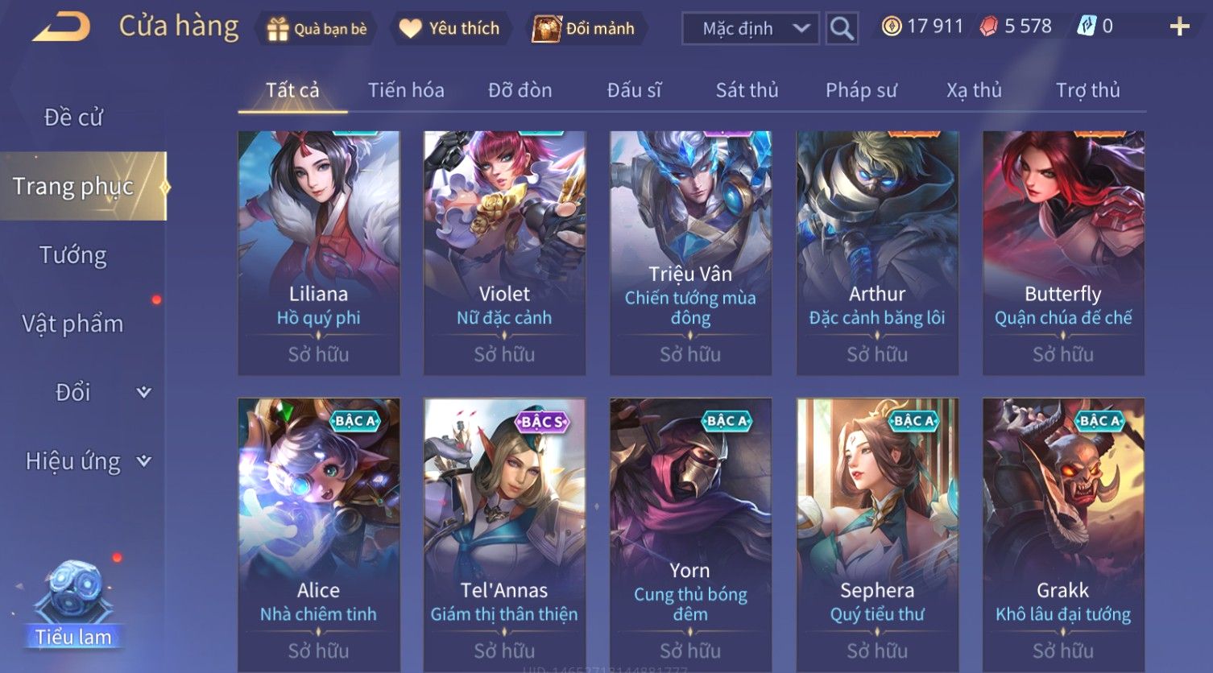Go back using the return arrow icon

(x=61, y=27)
